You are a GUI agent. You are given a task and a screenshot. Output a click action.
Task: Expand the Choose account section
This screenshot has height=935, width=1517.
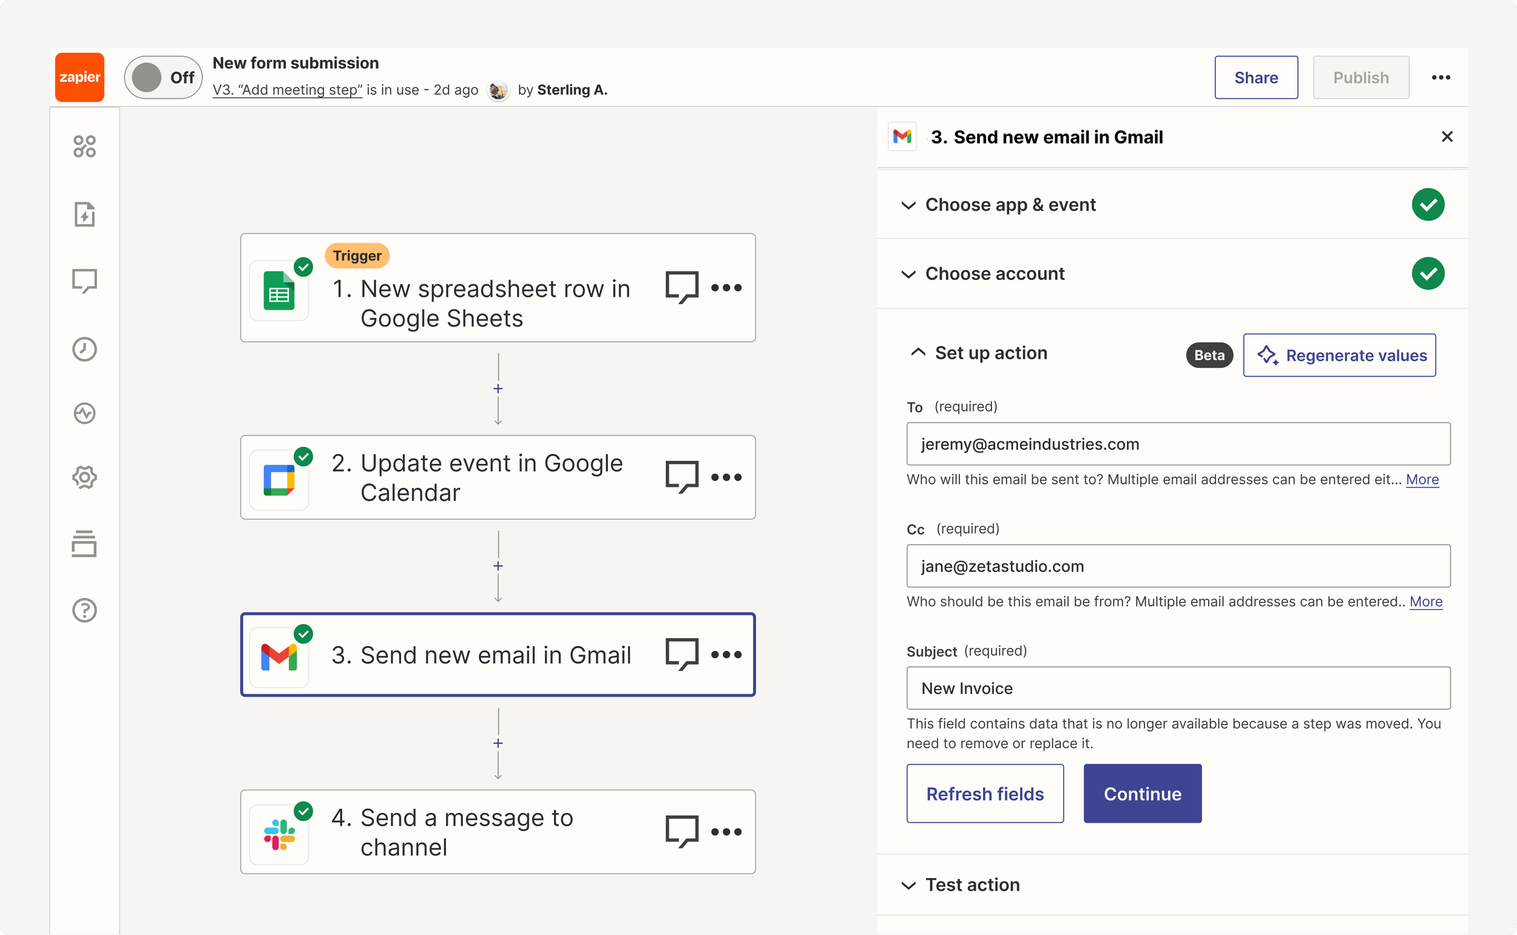994,273
